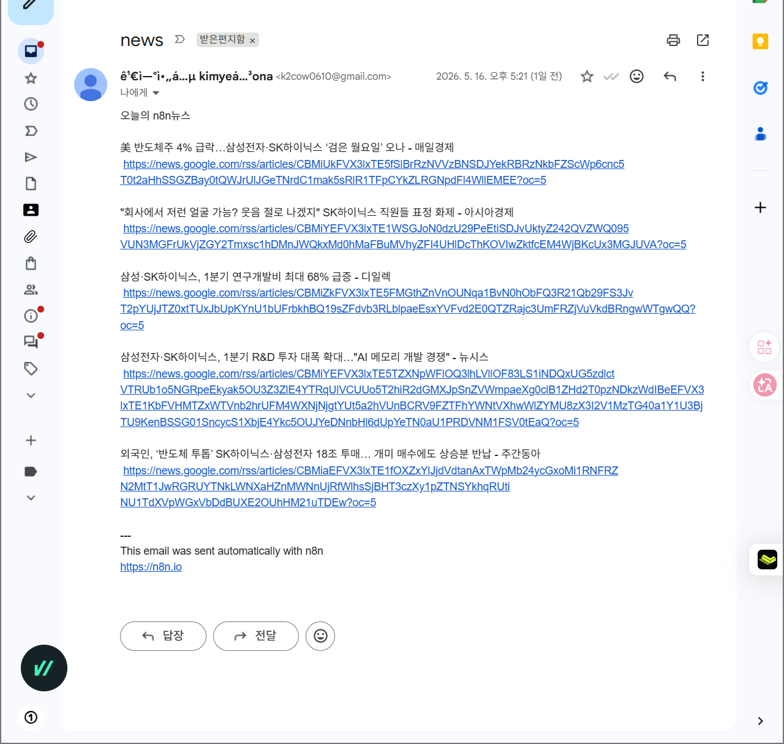The image size is (784, 744).
Task: Open the Promotions tag icon
Action: 31,368
